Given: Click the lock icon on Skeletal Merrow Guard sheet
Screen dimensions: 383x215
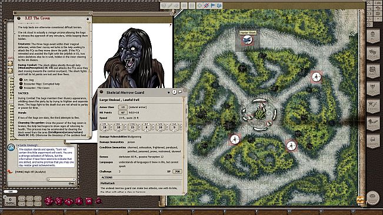Looking at the screenshot, I should click(x=168, y=92).
